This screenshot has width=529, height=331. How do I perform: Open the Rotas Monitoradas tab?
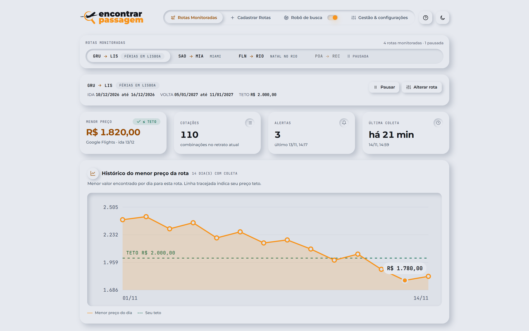[194, 18]
